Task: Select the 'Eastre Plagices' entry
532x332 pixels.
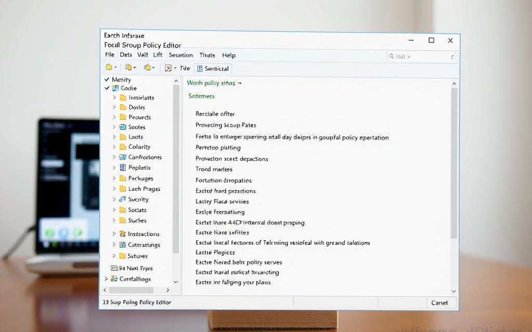Action: pyautogui.click(x=215, y=253)
